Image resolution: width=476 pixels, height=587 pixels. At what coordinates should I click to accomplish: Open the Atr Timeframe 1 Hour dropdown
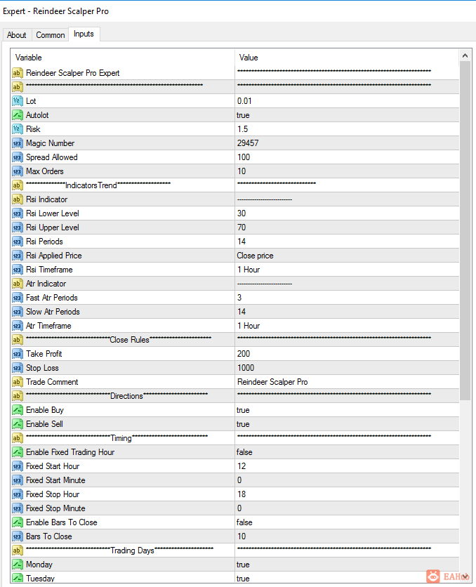point(347,326)
